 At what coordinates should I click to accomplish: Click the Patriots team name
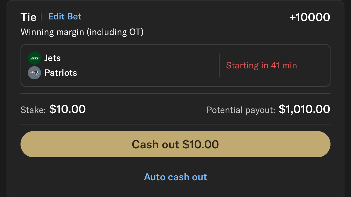coord(61,73)
